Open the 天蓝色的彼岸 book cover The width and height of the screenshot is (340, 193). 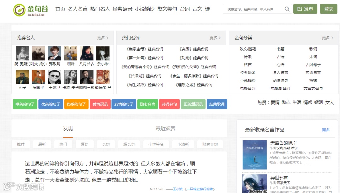point(255,155)
